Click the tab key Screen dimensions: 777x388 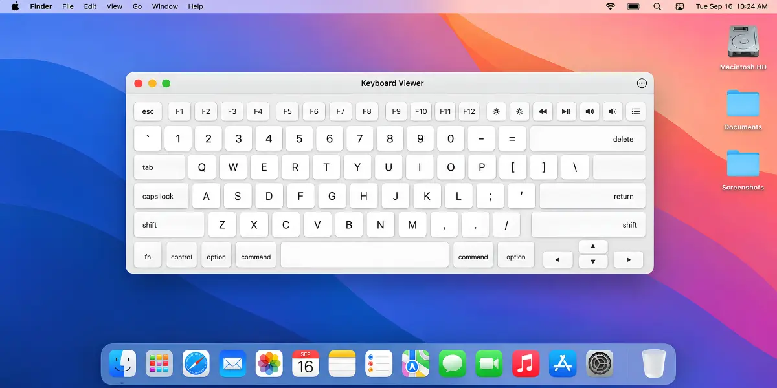pos(159,167)
